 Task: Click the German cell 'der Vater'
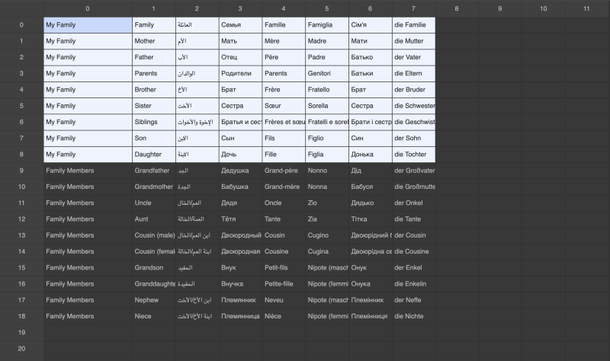point(414,57)
